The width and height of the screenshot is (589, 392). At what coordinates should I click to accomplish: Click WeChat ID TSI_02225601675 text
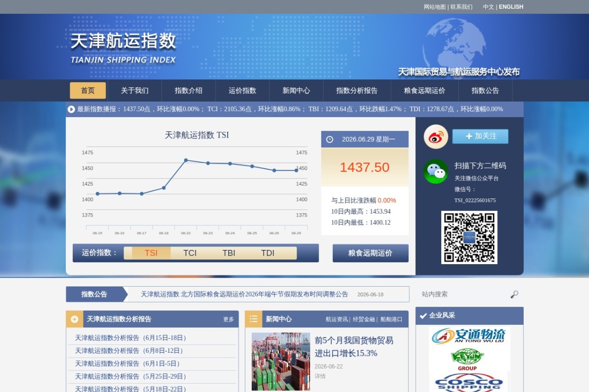475,200
